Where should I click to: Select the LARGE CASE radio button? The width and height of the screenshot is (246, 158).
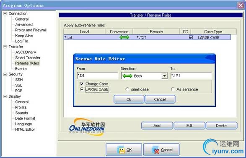tap(82, 89)
